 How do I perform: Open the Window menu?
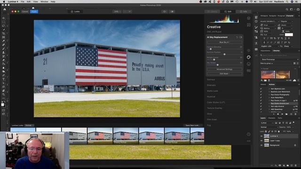44,1
